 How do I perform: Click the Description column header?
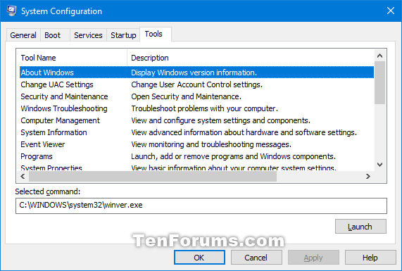251,58
